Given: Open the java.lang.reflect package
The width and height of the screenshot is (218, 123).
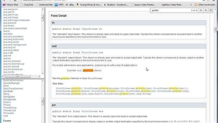Looking at the screenshot, I should 11,50.
